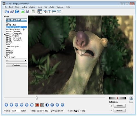
Task: Click the vertical volume slider handle
Action: (x=131, y=102)
